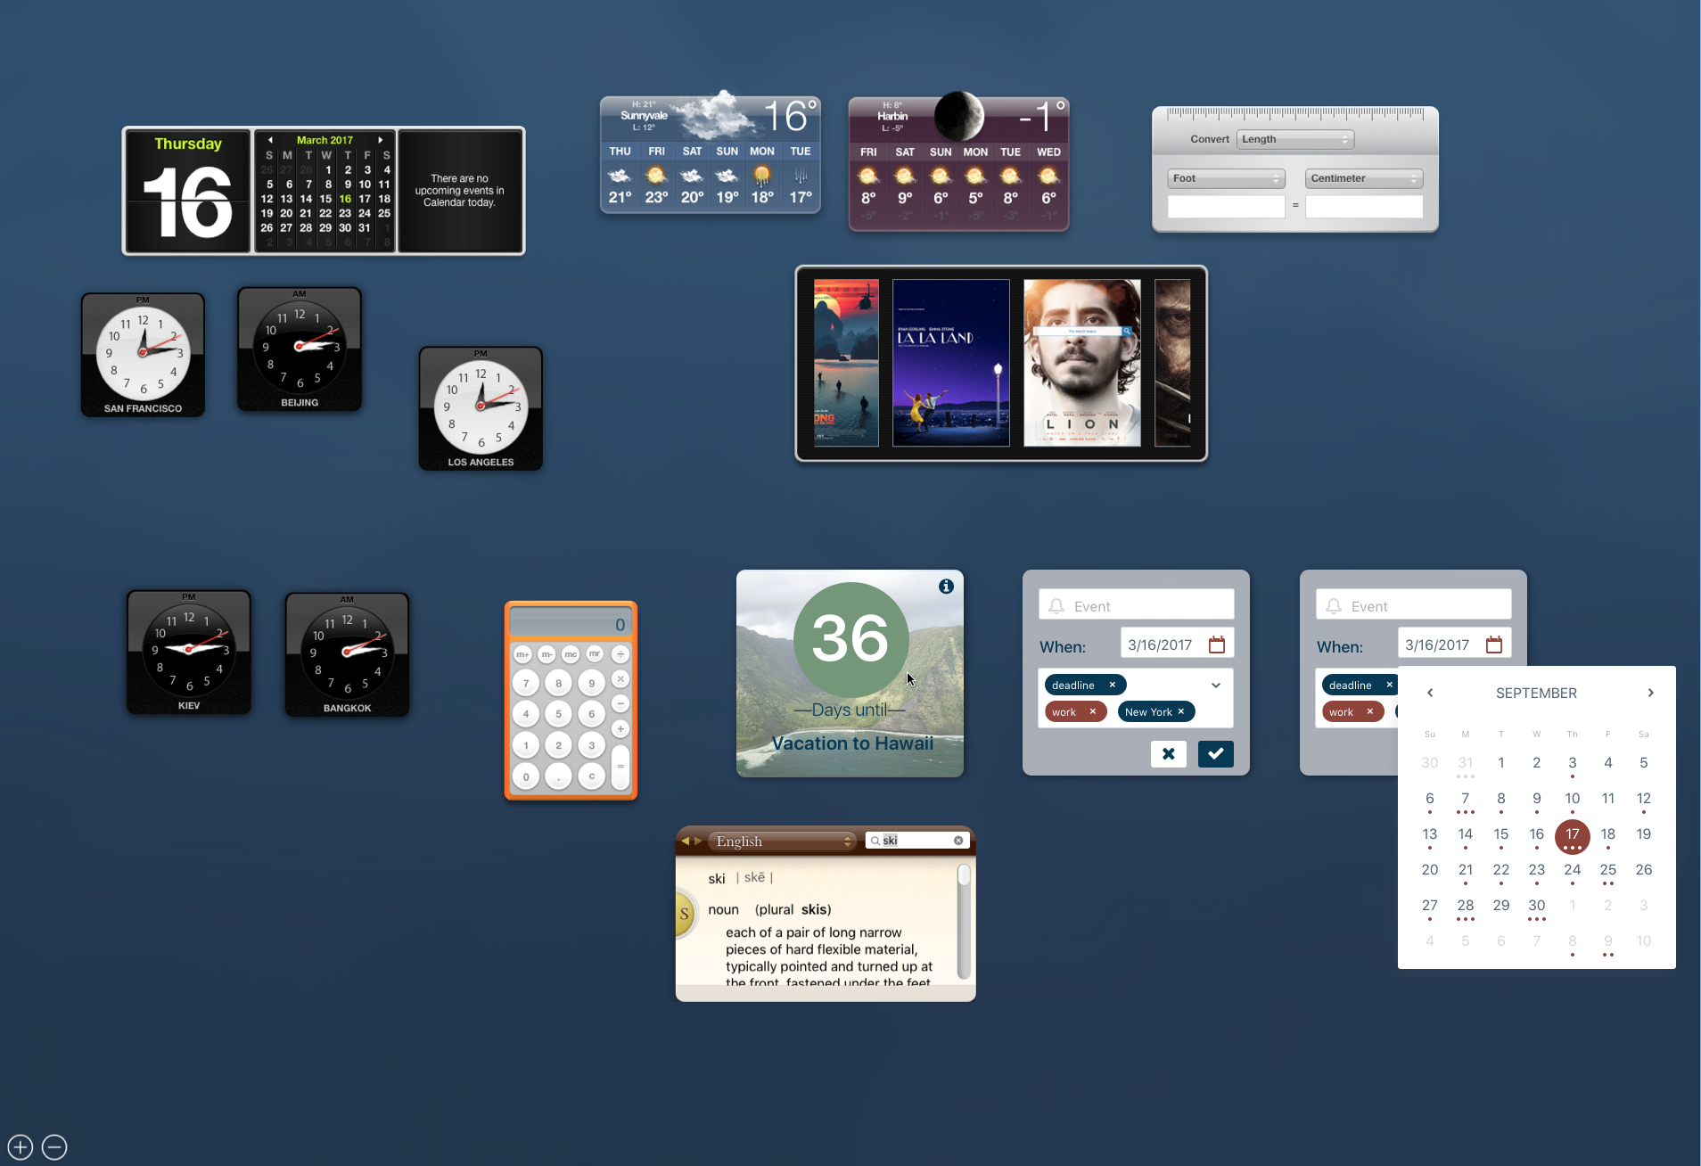Open the Centimeter unit dropdown

[x=1363, y=178]
